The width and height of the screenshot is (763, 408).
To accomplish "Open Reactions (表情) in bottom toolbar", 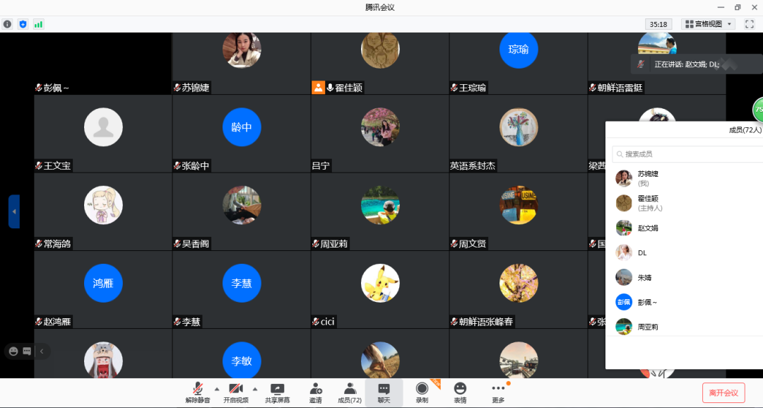I will [460, 393].
